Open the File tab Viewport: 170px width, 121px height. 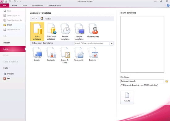coord(5,6)
